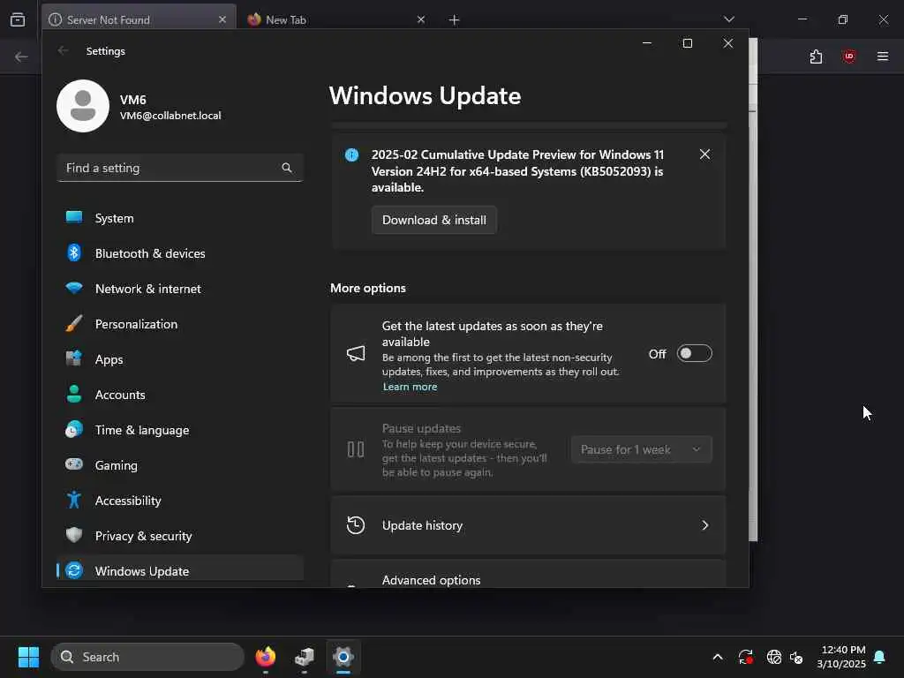Dismiss the cumulative update notification
904x678 pixels.
(704, 154)
